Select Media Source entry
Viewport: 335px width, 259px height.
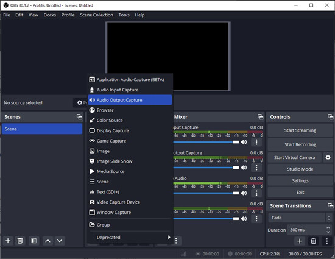pyautogui.click(x=130, y=171)
